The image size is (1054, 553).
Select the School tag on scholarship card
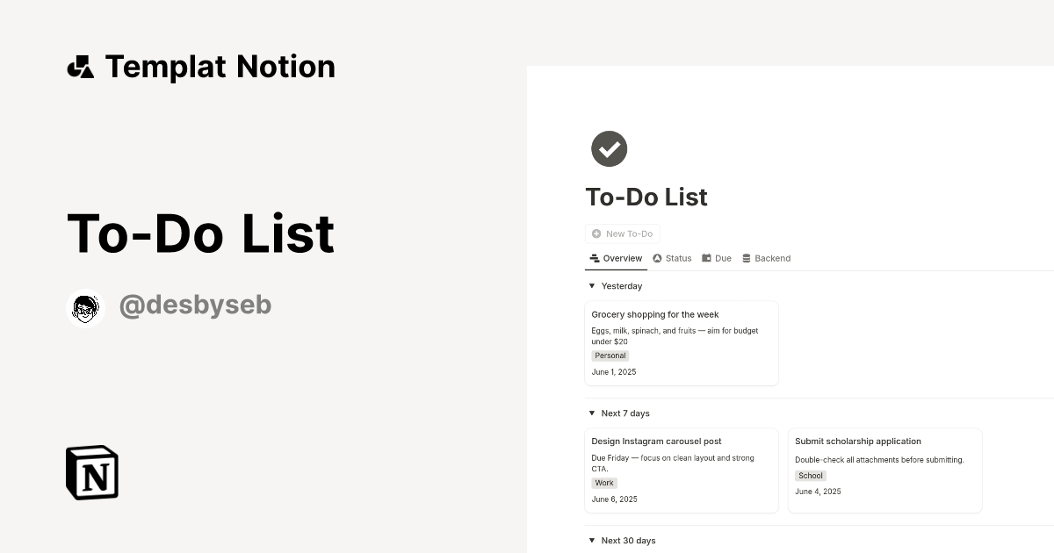[810, 475]
